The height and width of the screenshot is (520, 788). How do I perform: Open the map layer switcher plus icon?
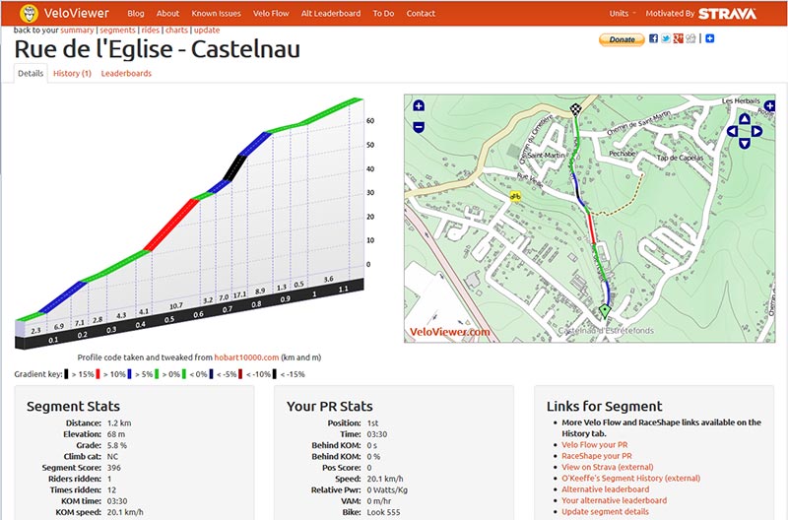pos(769,106)
